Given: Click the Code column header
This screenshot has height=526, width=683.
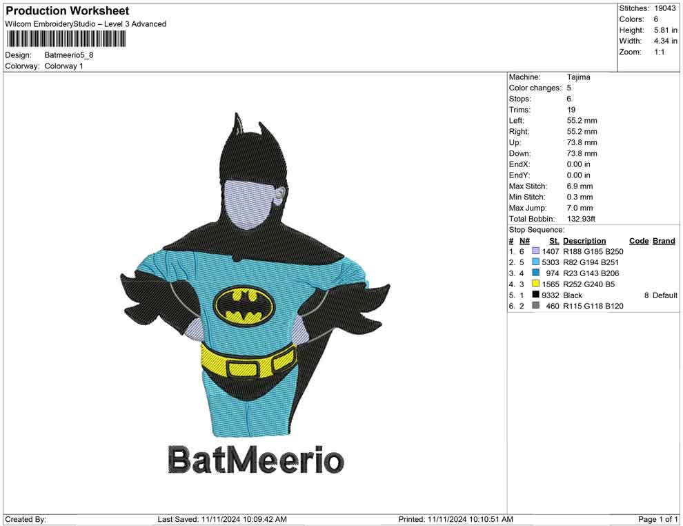Looking at the screenshot, I should 639,240.
